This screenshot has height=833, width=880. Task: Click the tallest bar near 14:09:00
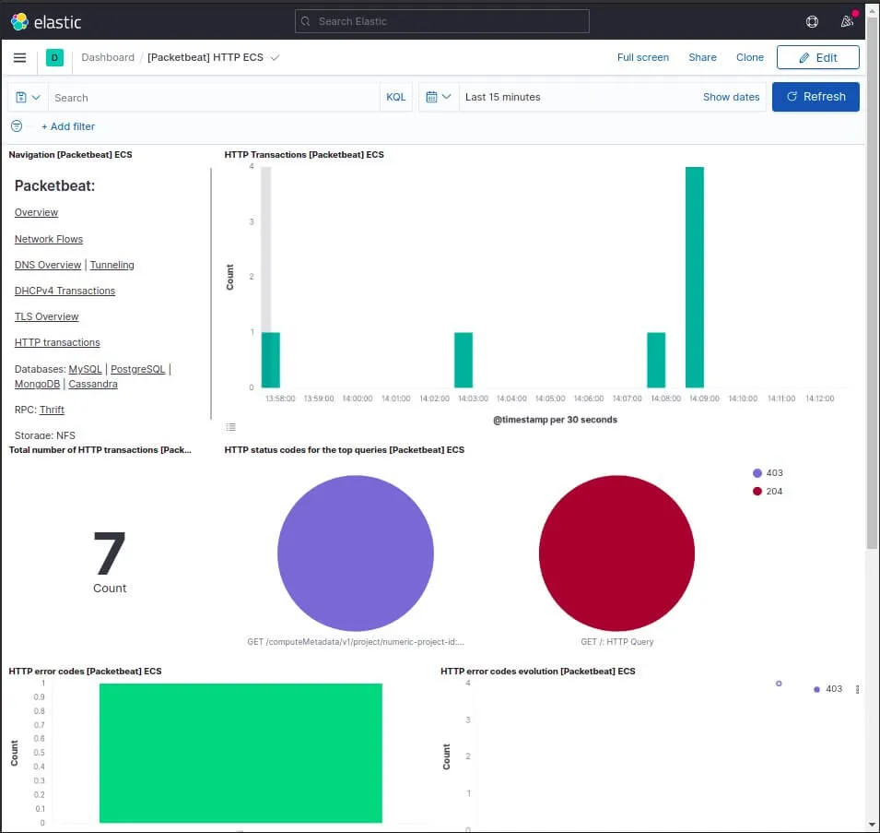[x=694, y=277]
